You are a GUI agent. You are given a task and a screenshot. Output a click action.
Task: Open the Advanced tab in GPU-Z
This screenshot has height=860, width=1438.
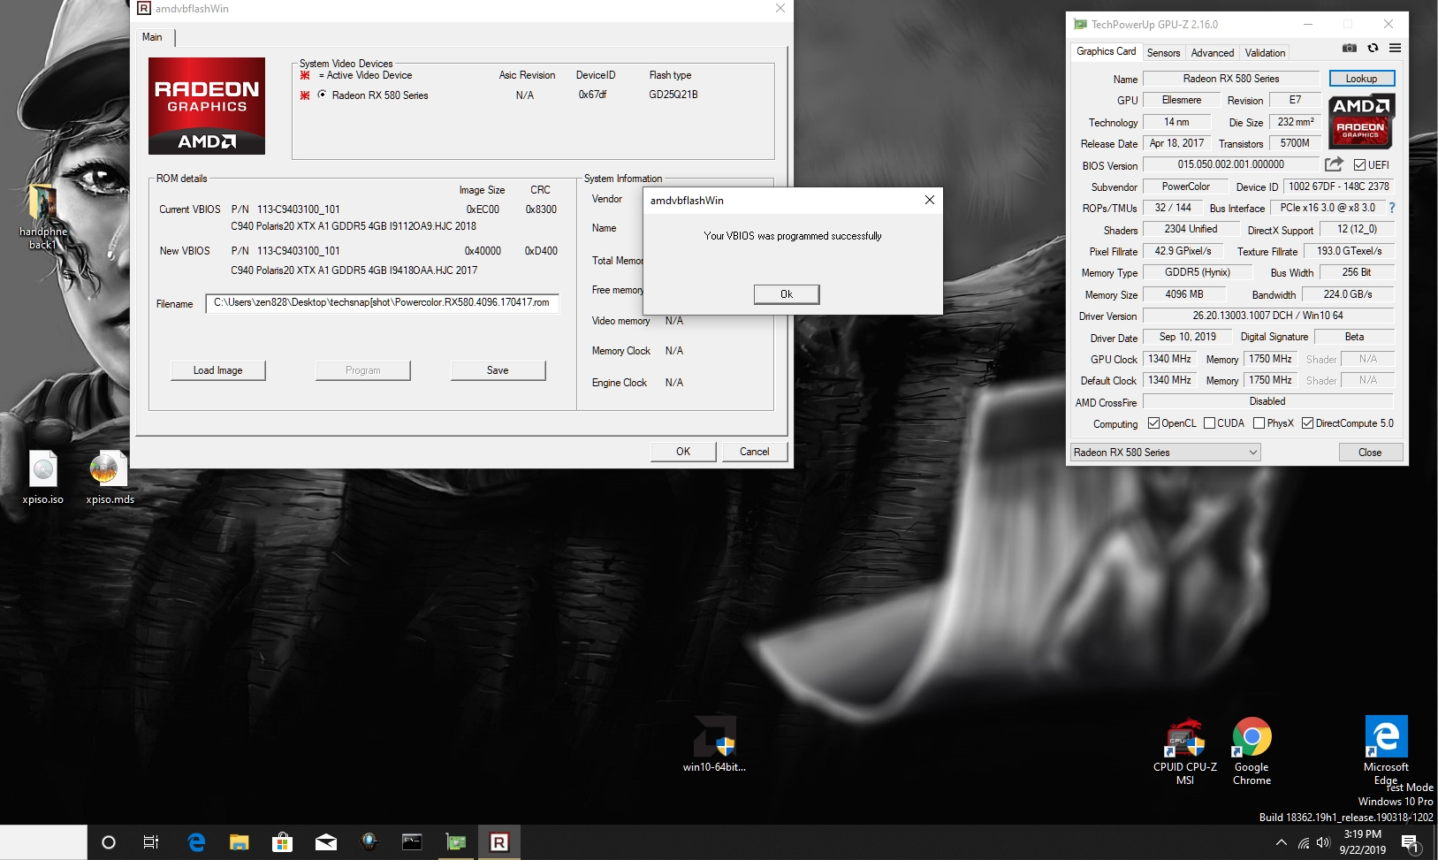1212,53
